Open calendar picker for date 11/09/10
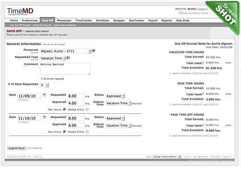The width and height of the screenshot is (241, 177). tap(44, 95)
